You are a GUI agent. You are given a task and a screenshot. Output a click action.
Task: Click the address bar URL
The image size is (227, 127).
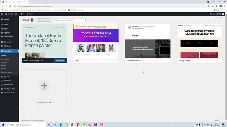coord(34,6)
